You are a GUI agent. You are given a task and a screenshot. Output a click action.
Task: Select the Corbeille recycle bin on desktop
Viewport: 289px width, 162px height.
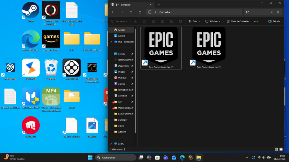(51, 68)
